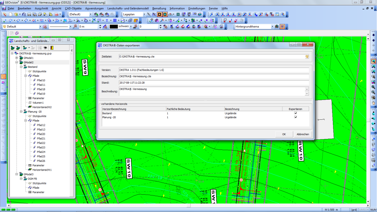
Task: Select Pfad24 in the tree
Action: (x=41, y=152)
